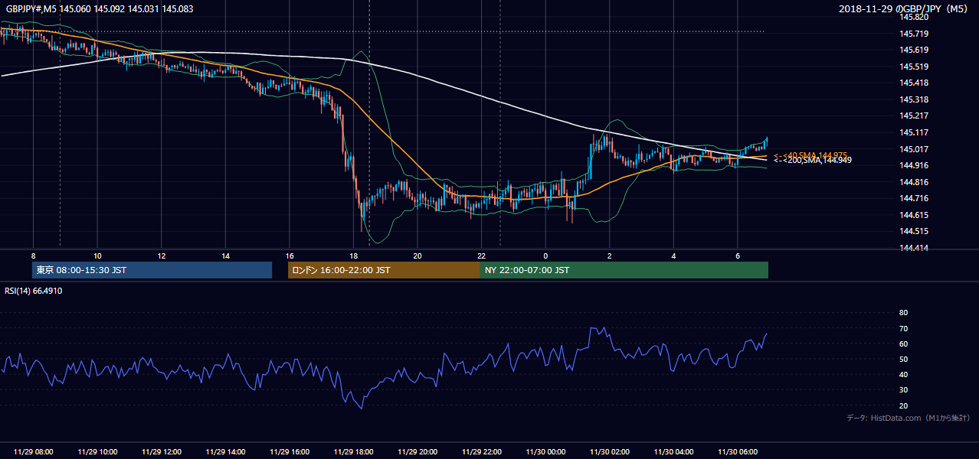Click hour marker 4 under price chart
Screen dimensions: 979x459
(673, 256)
